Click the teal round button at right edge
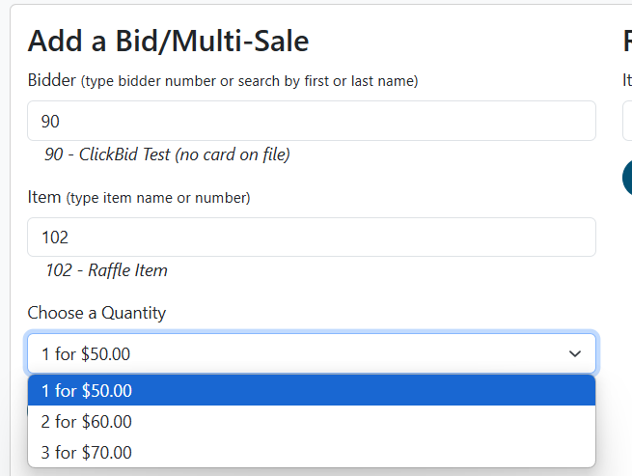Image resolution: width=632 pixels, height=476 pixels. pos(627,178)
